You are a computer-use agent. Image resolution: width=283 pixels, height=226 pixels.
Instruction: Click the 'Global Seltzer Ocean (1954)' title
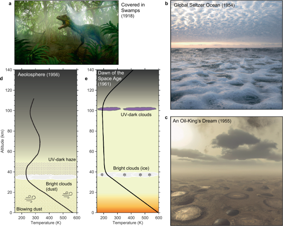pos(204,5)
